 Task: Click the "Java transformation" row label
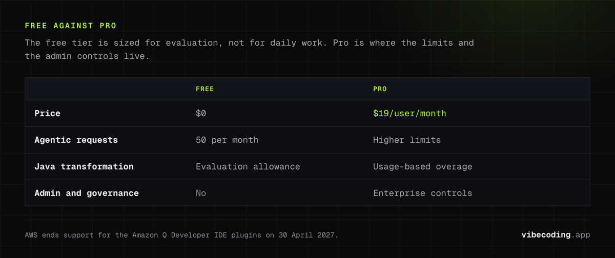click(x=84, y=166)
